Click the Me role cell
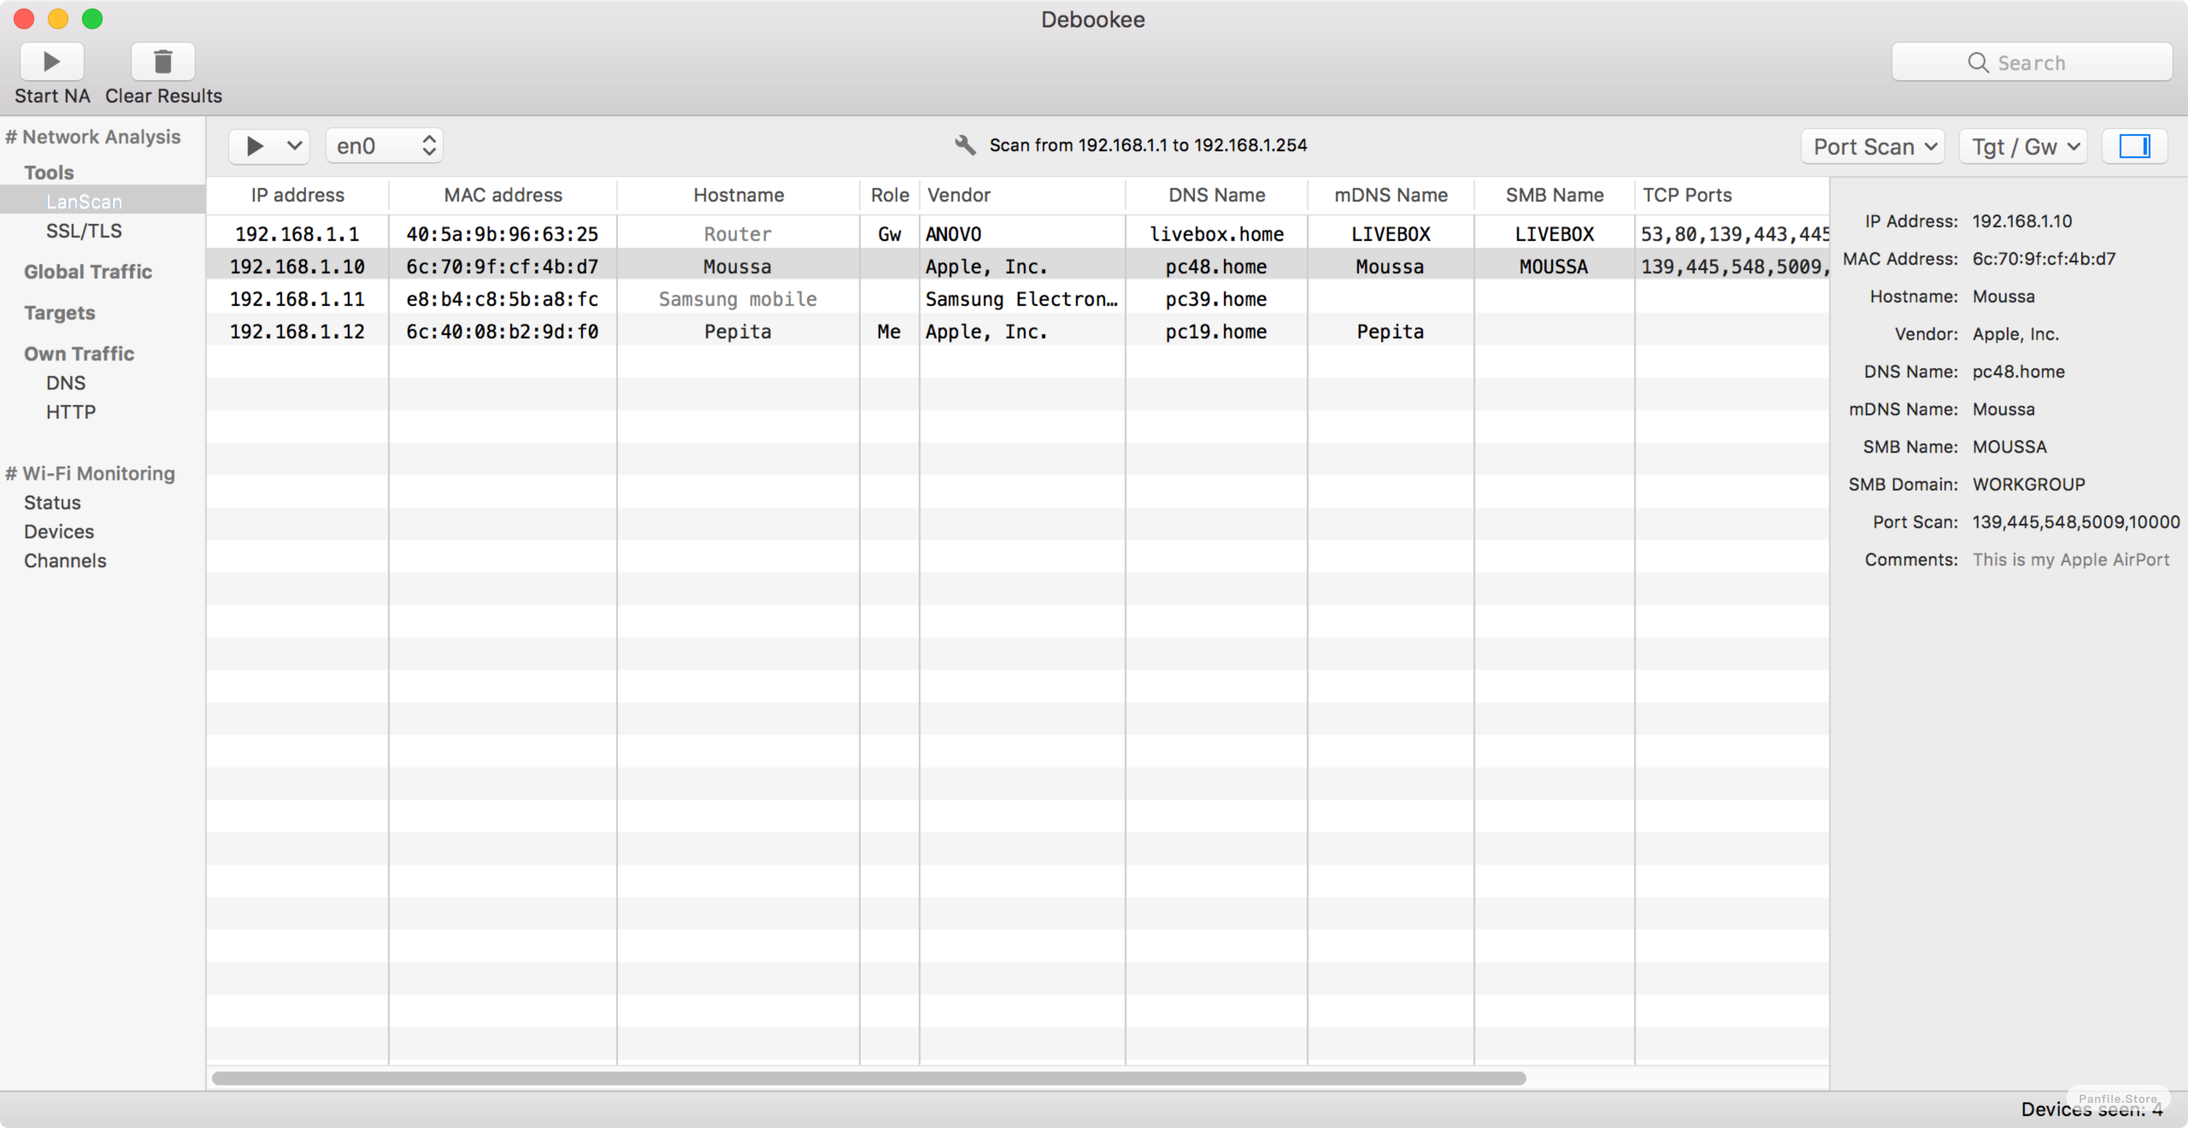 tap(888, 331)
